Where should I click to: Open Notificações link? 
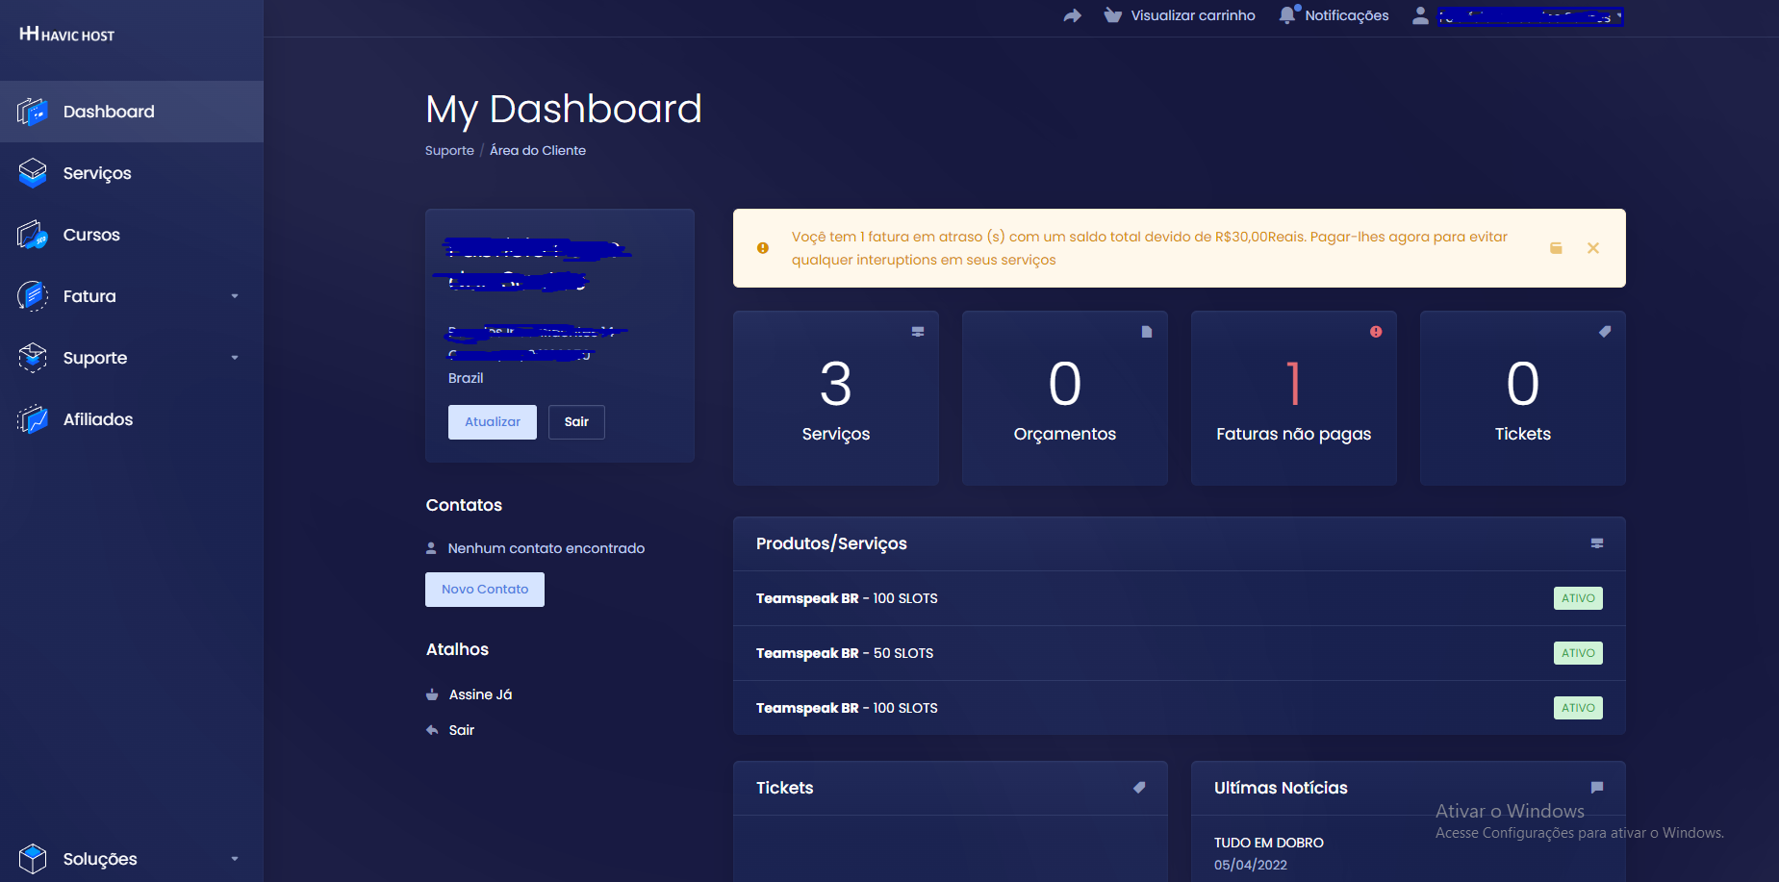pyautogui.click(x=1346, y=15)
